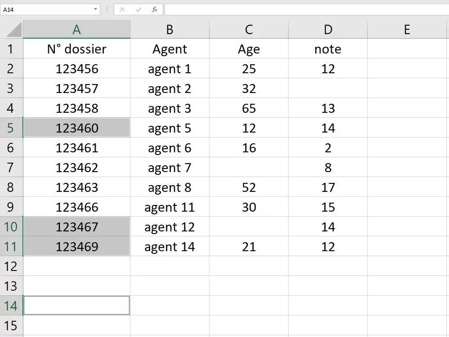Click cell with 'agent 11'
This screenshot has height=337, width=449.
(x=169, y=207)
